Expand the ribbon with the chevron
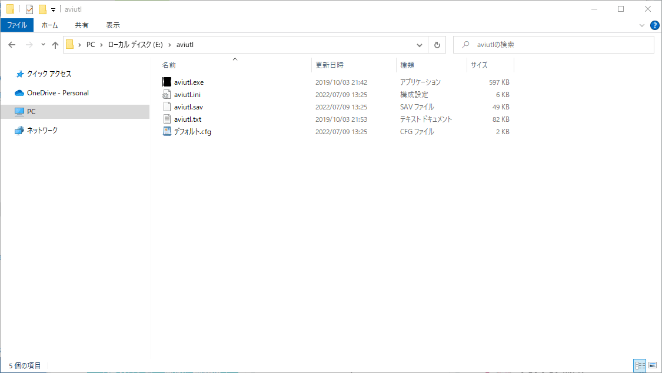This screenshot has width=662, height=373. pos(642,25)
